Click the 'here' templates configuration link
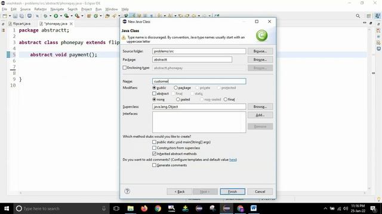382x214 pixels. (233, 160)
